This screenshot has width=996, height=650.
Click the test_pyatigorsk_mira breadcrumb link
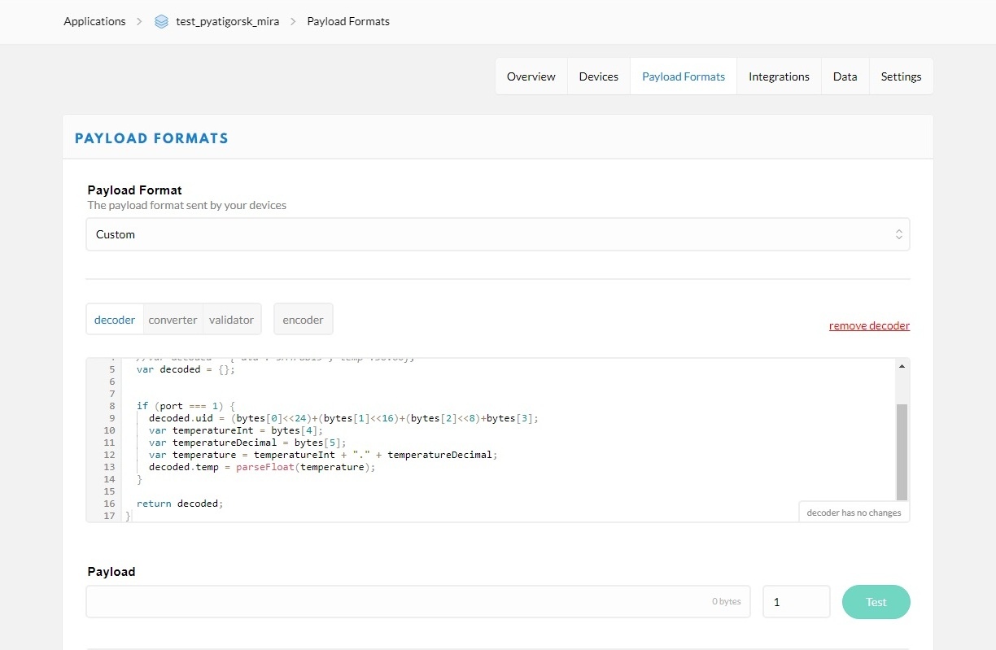click(x=228, y=21)
